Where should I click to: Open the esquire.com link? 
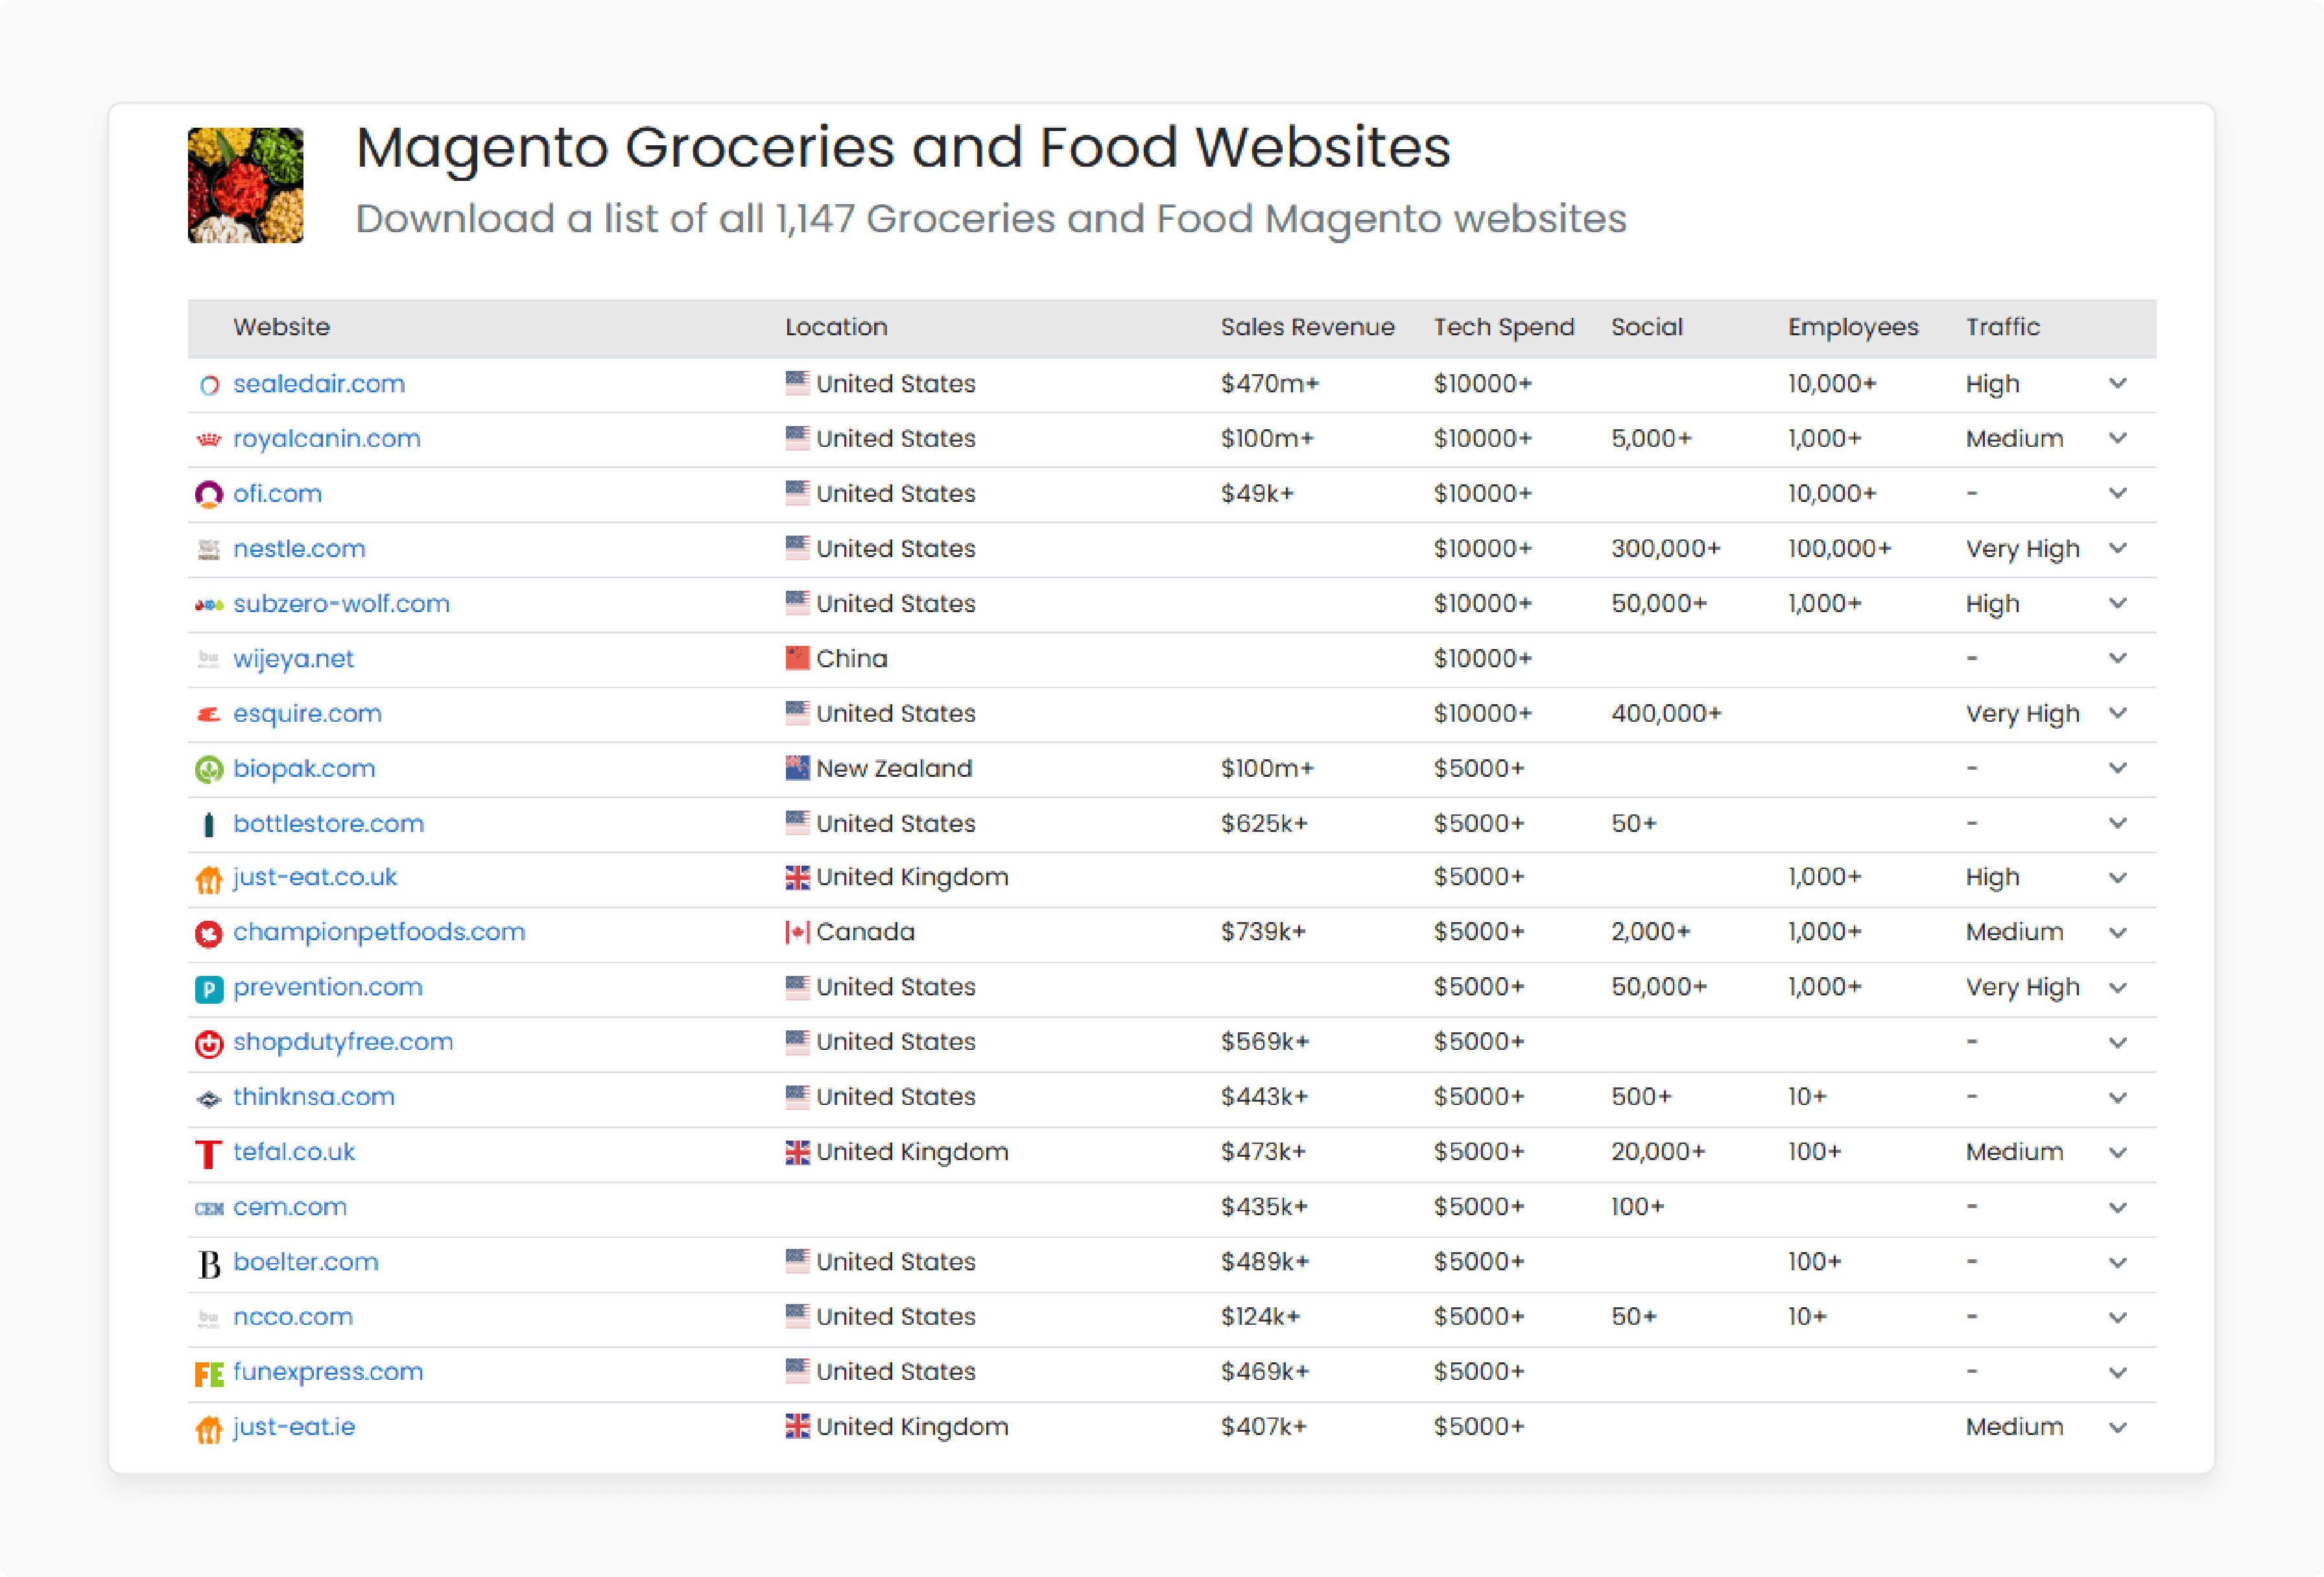pos(307,714)
